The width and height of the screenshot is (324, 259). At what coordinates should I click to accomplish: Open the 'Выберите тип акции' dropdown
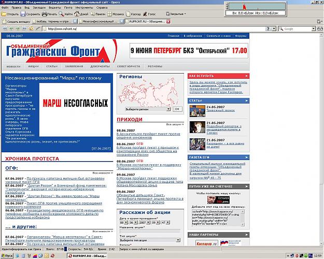pos(178,240)
